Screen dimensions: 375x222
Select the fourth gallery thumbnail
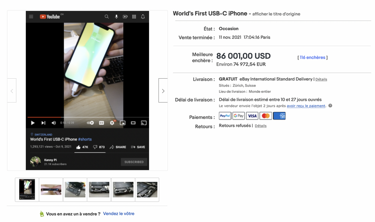99,190
